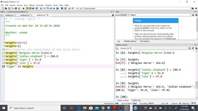
Task: Open the File menu
Action: pyautogui.click(x=2, y=5)
